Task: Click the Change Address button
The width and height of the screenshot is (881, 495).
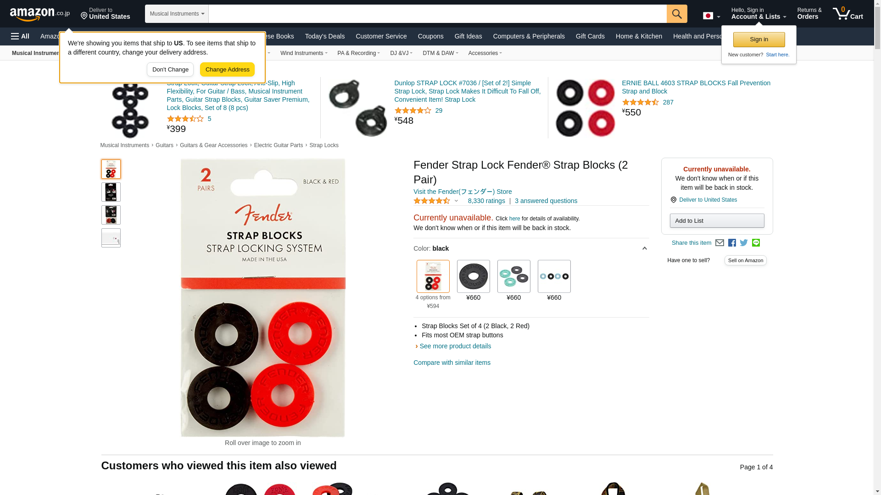Action: [227, 70]
